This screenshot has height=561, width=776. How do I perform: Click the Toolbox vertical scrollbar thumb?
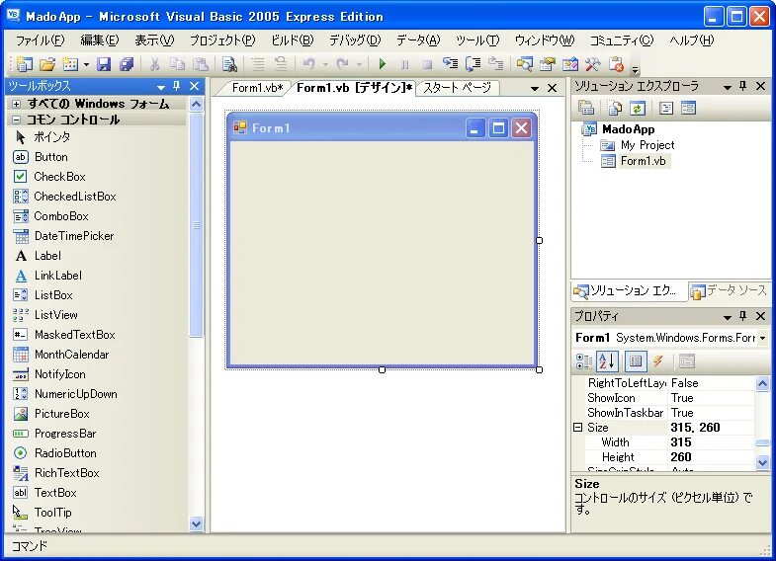coord(197,225)
